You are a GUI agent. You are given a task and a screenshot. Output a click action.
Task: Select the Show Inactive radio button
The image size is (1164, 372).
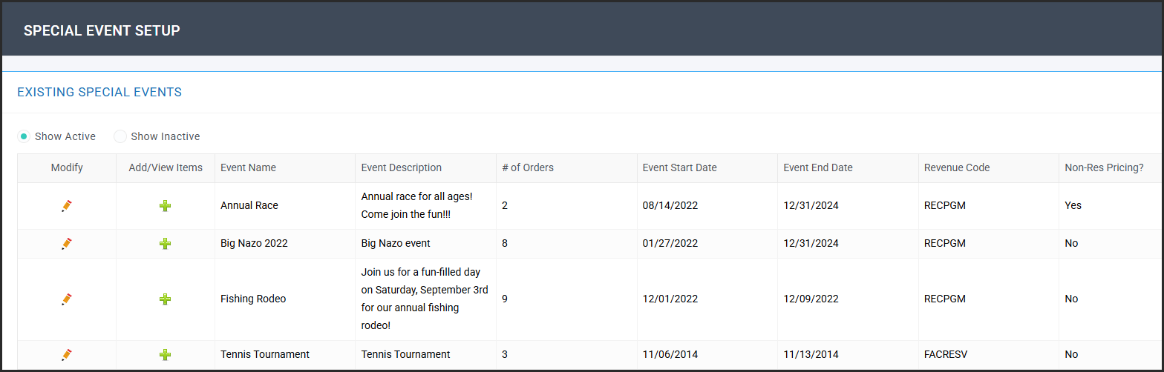120,136
